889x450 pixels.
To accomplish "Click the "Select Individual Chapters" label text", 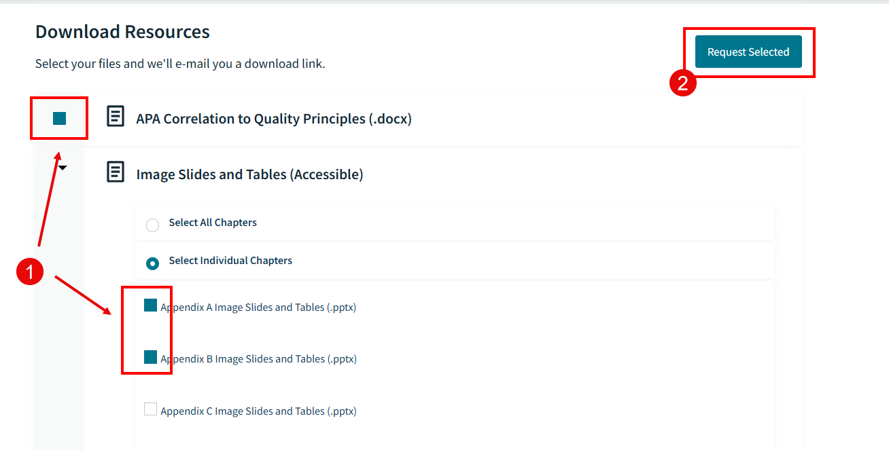I will (x=230, y=261).
